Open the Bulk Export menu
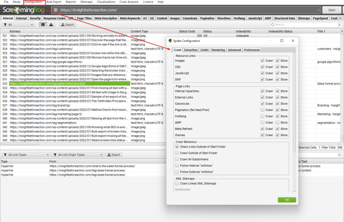Screen dimensions: 344x222 [x=54, y=2]
